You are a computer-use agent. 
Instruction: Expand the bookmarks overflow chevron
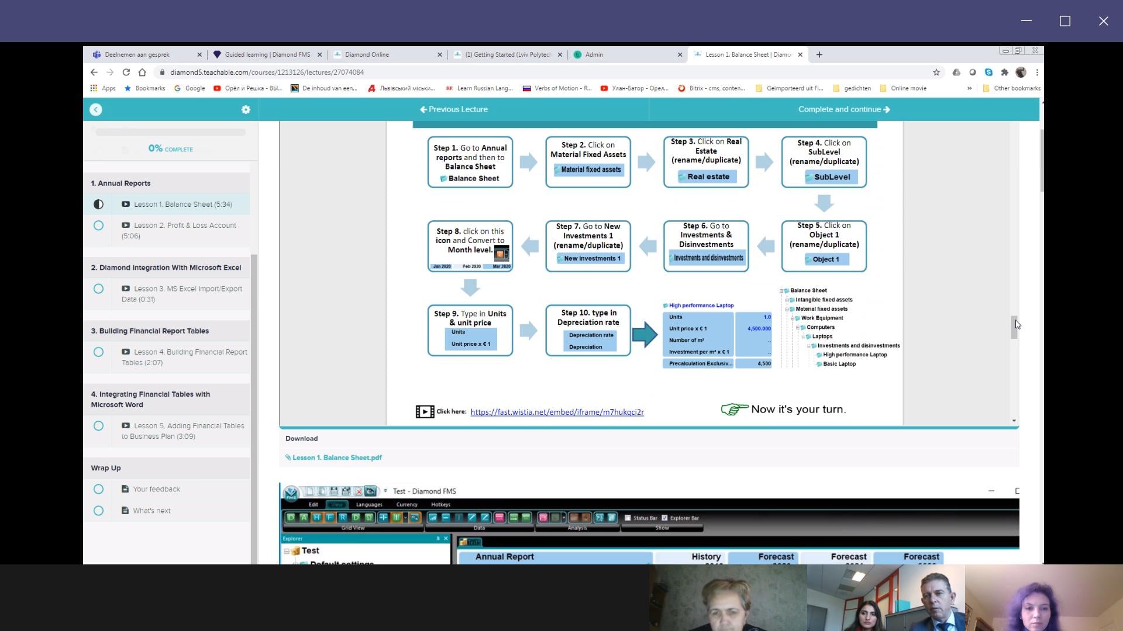coord(969,89)
